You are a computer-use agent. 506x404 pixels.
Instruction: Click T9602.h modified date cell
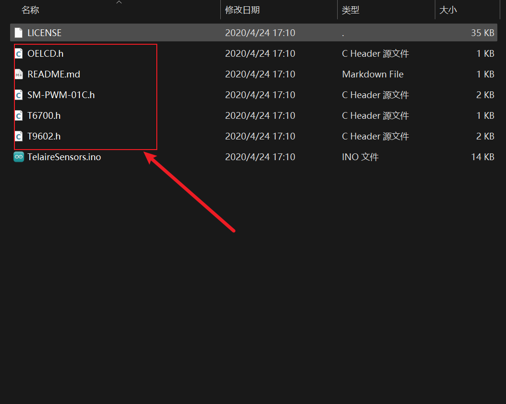point(260,136)
